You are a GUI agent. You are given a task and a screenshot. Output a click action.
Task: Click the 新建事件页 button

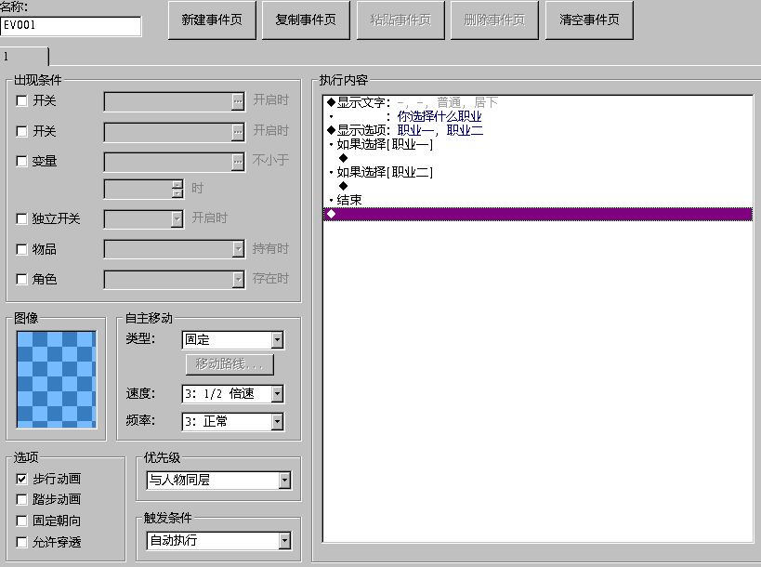pyautogui.click(x=212, y=20)
